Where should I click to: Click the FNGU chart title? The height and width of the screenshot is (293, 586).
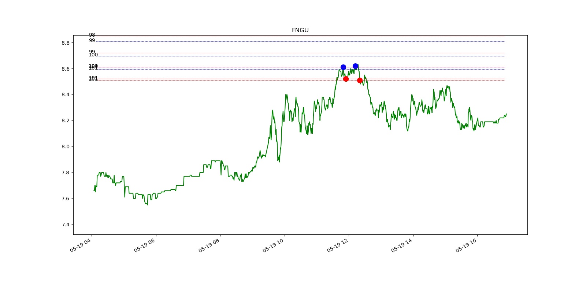(300, 30)
